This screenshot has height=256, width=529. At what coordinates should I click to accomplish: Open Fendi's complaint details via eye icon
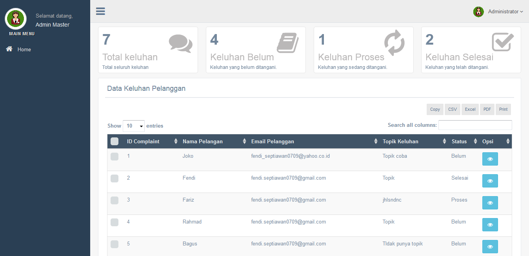(x=490, y=181)
